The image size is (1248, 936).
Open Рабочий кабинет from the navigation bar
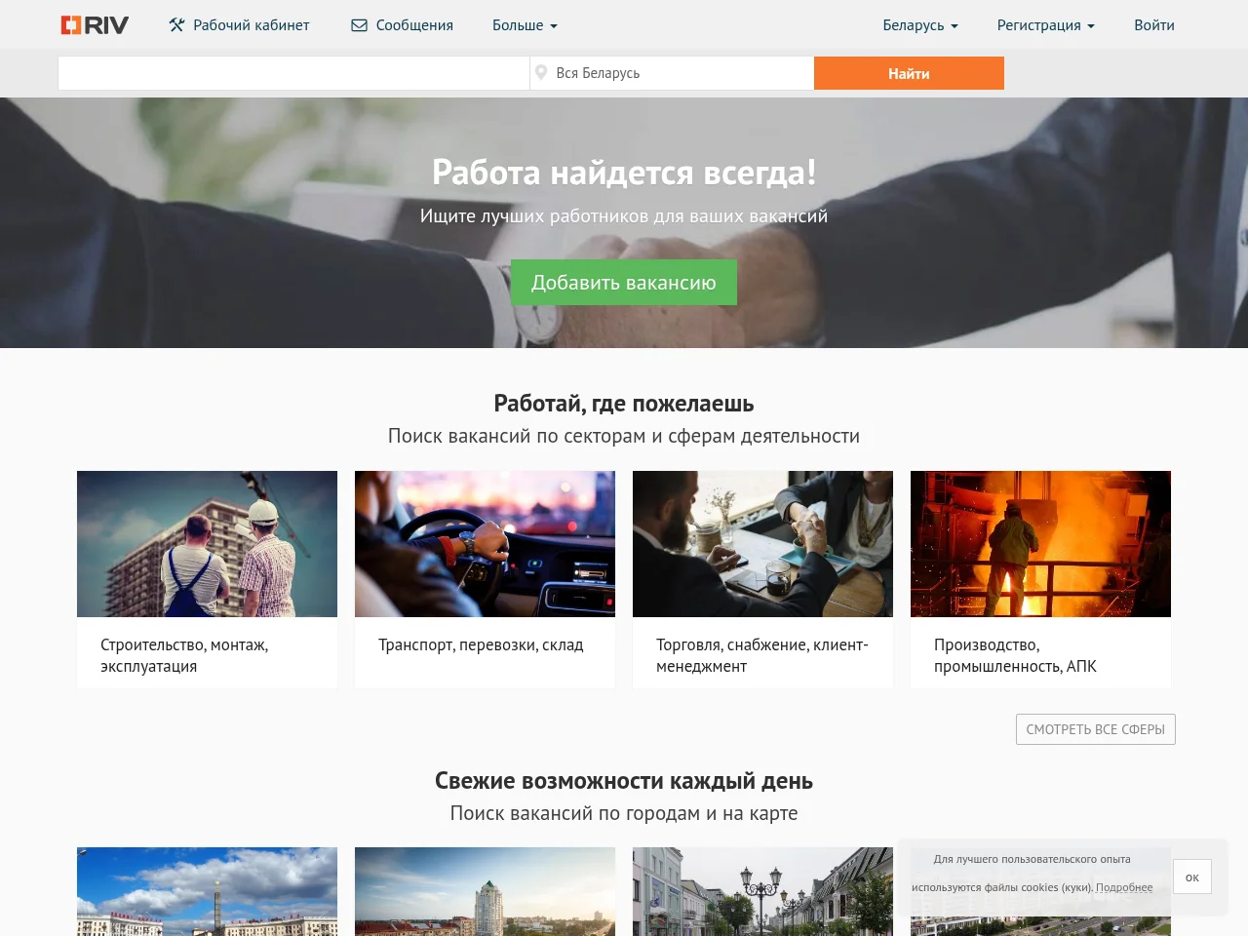(239, 25)
